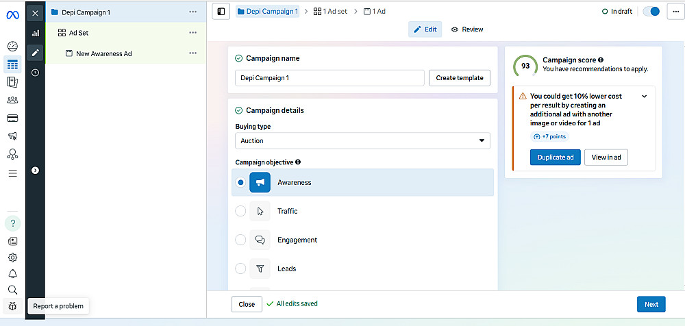
Task: Click the Next button
Action: coord(651,305)
